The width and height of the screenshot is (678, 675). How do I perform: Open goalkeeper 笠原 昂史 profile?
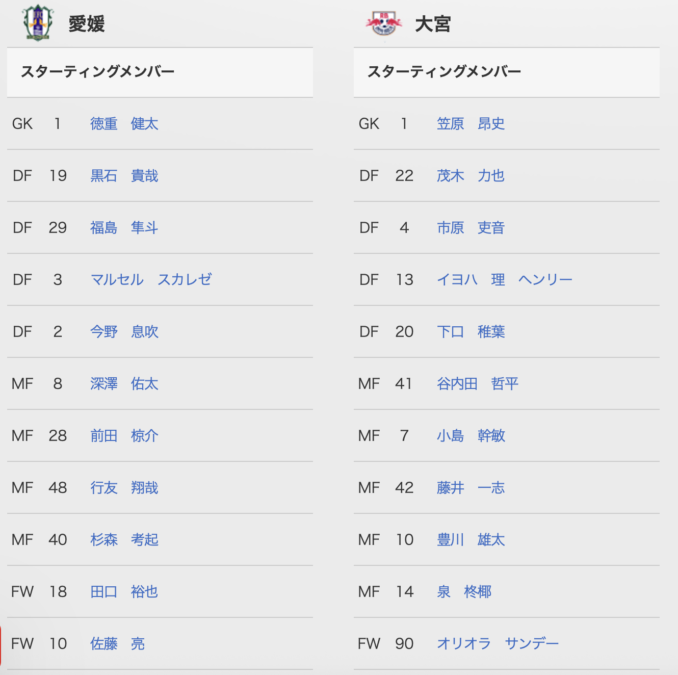point(471,123)
